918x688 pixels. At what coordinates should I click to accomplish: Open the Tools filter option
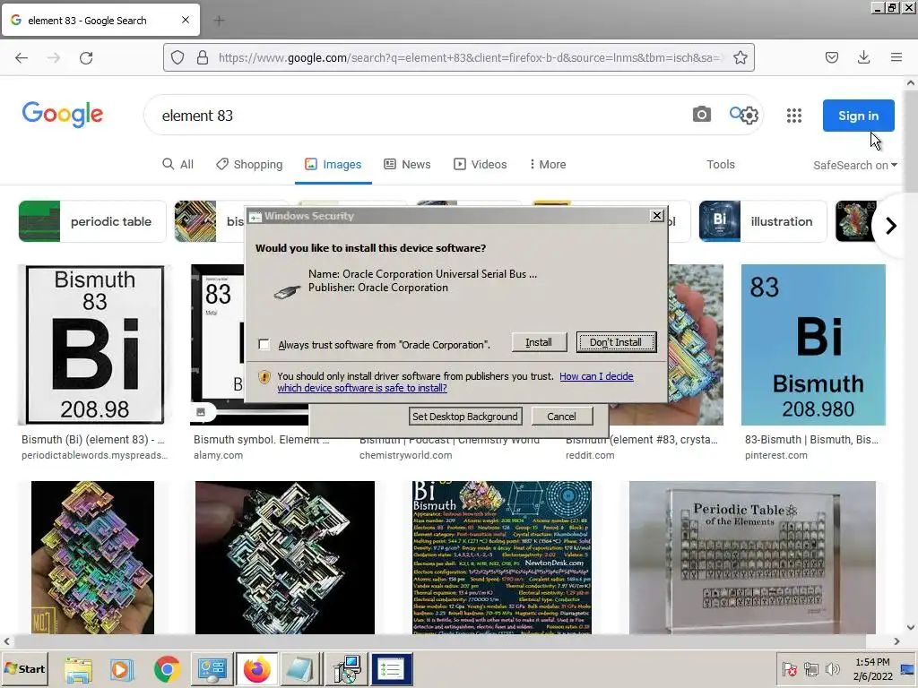point(720,165)
